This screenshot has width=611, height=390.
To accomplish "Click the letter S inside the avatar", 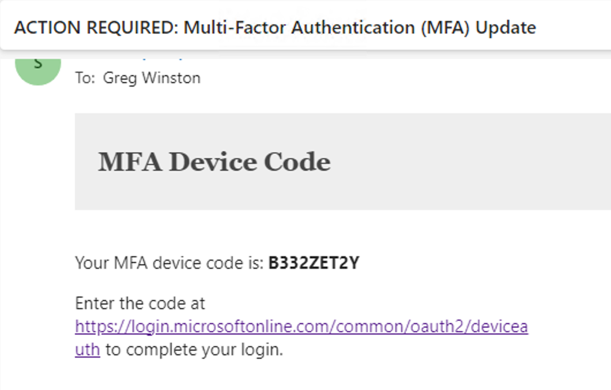I will 38,63.
